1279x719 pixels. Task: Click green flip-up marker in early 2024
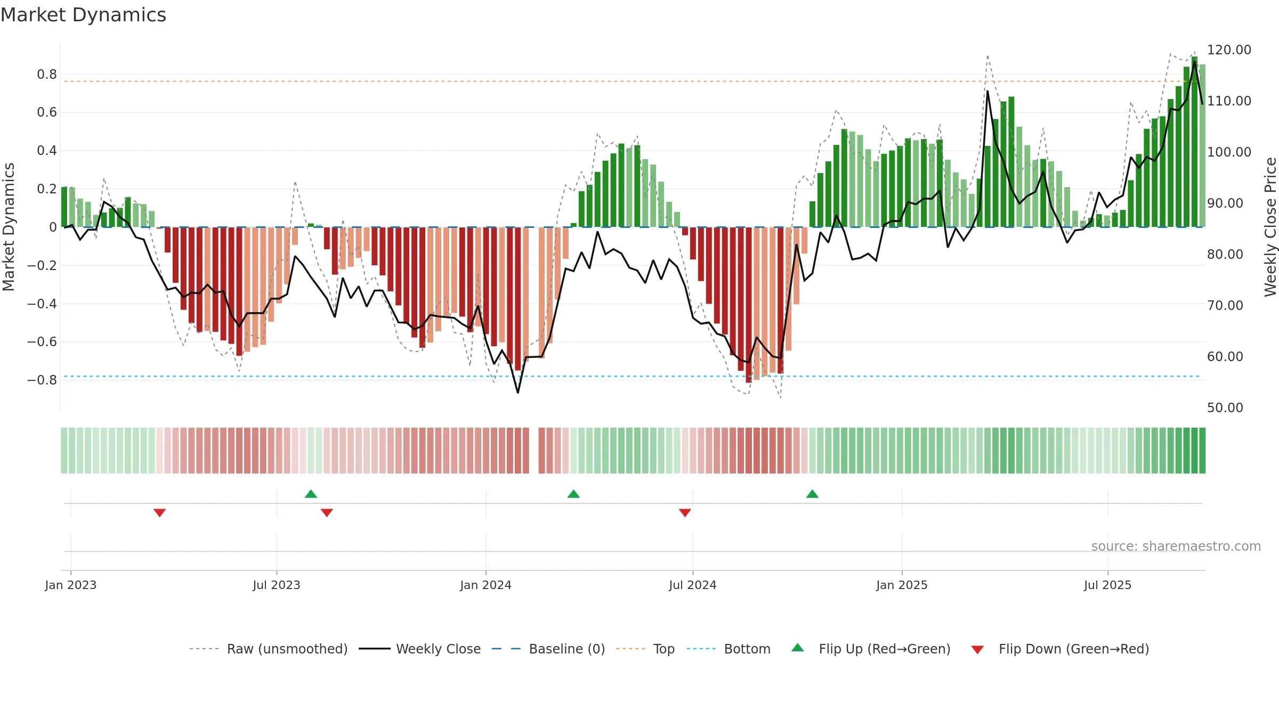[574, 494]
